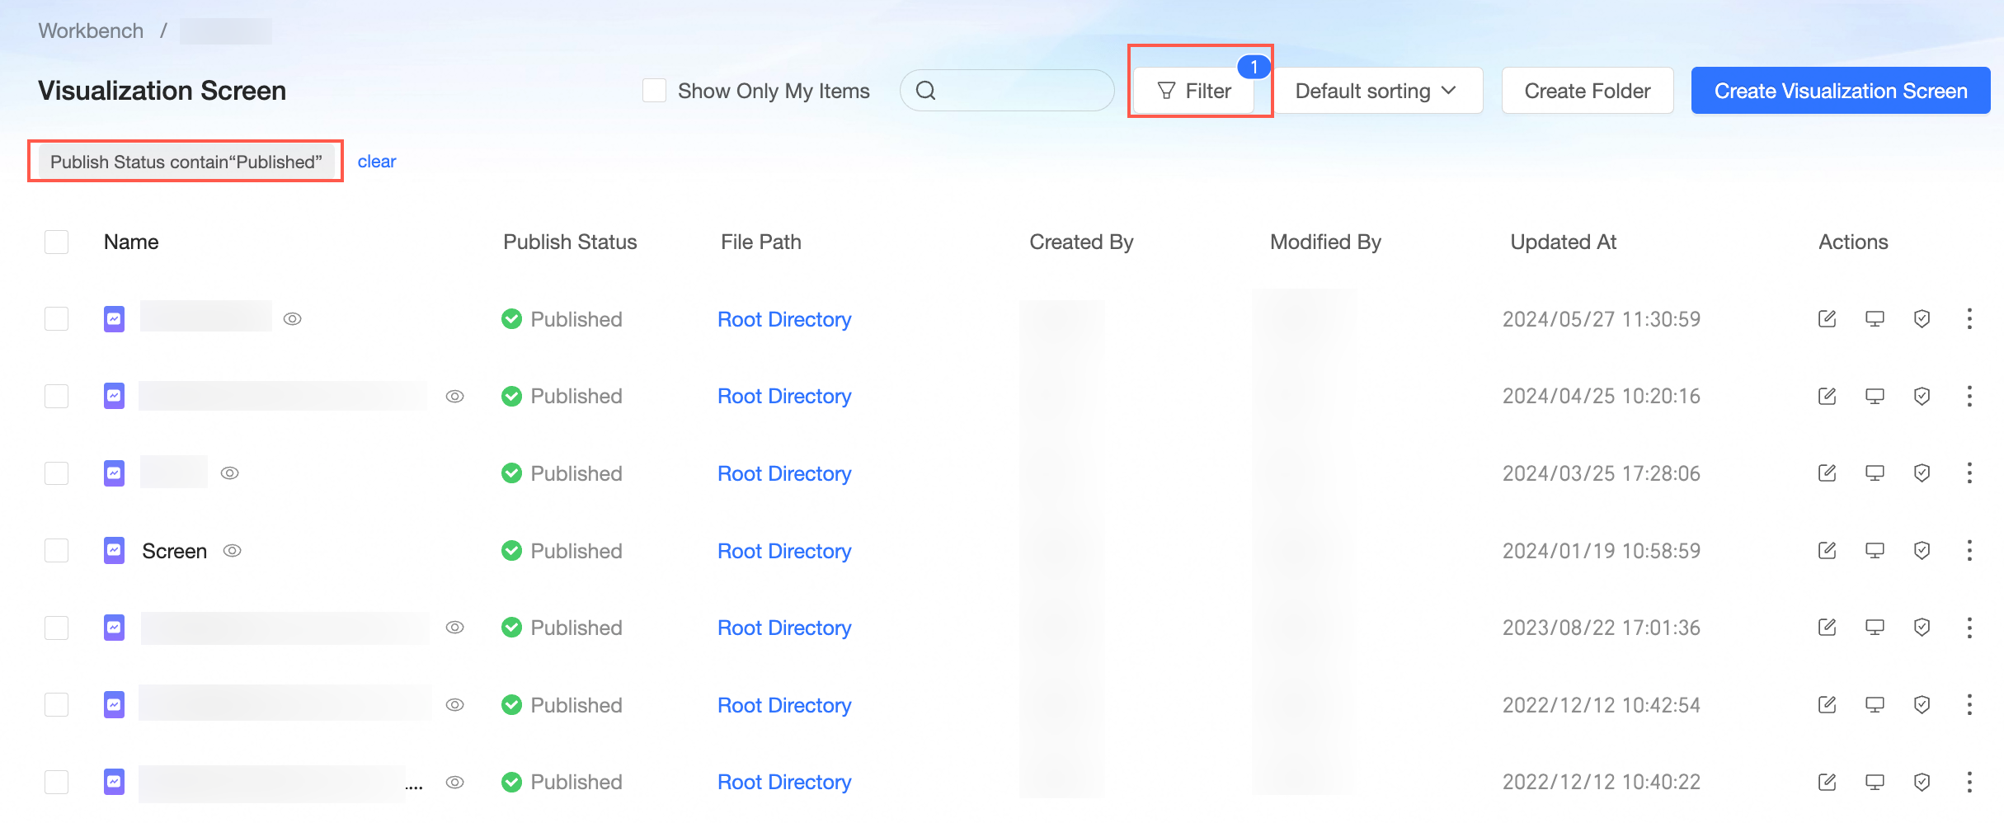Tick the select-all checkbox in table header

56,242
